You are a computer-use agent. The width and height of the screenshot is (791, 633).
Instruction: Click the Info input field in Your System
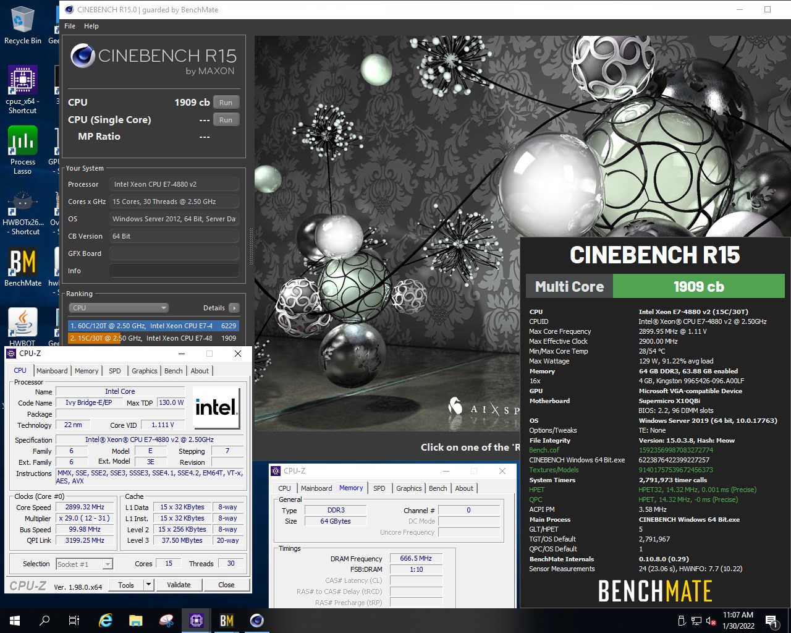(174, 271)
